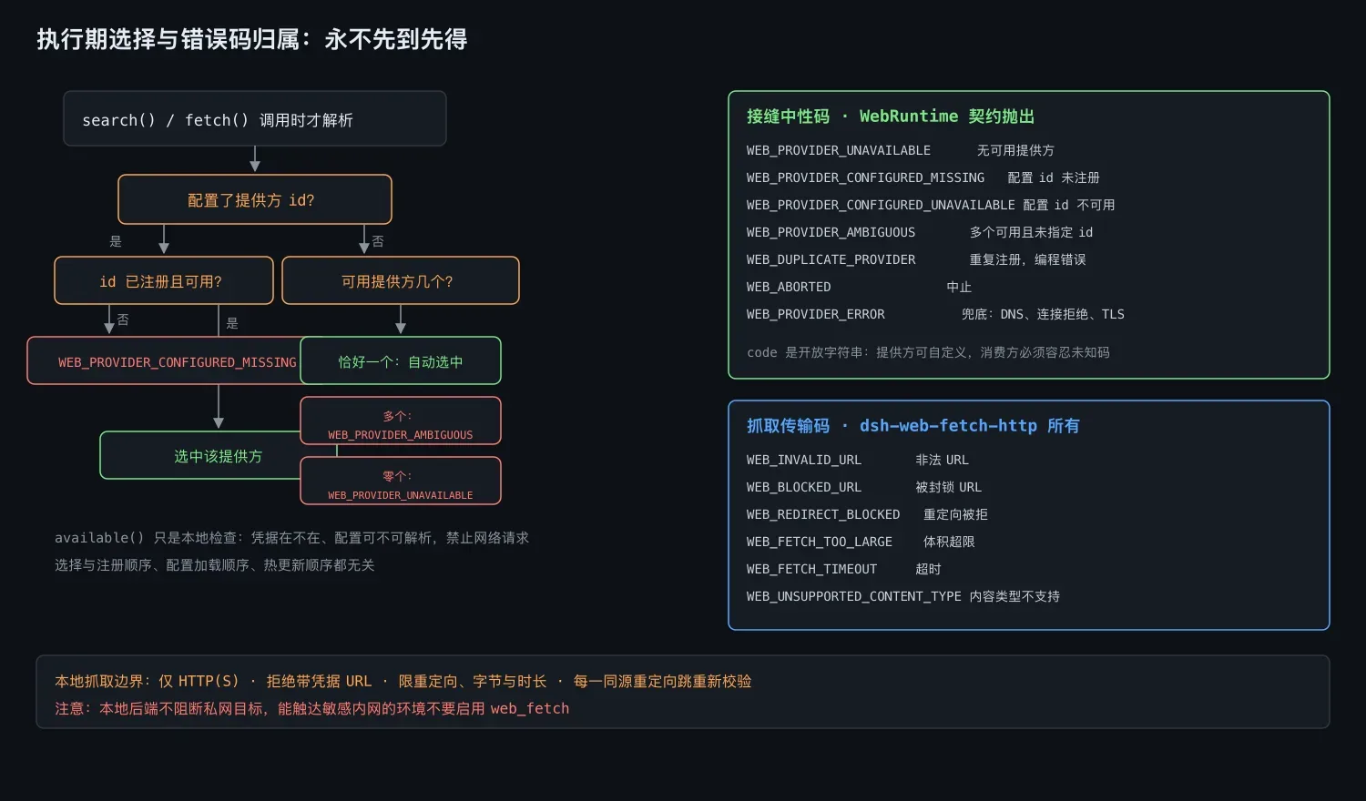Click the '无可用提供方' description
This screenshot has height=801, width=1366.
[x=1015, y=150]
